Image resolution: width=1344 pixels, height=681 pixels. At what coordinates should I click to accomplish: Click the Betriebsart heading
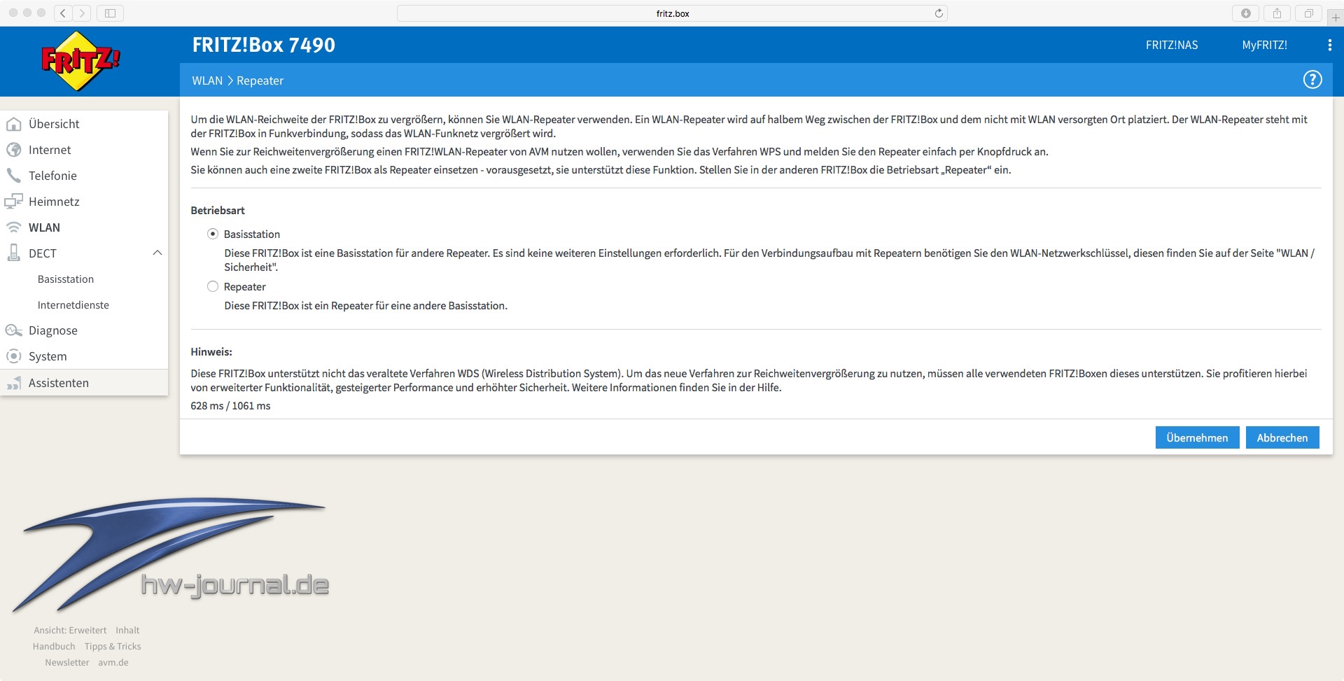click(x=218, y=210)
